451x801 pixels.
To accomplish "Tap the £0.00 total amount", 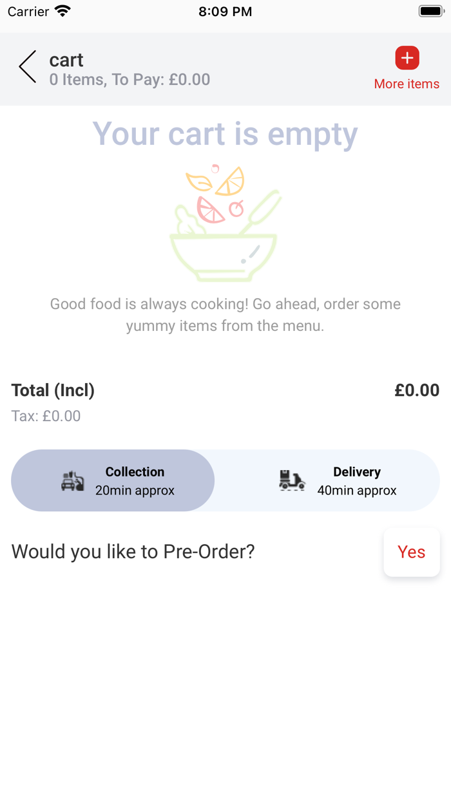I will point(417,390).
